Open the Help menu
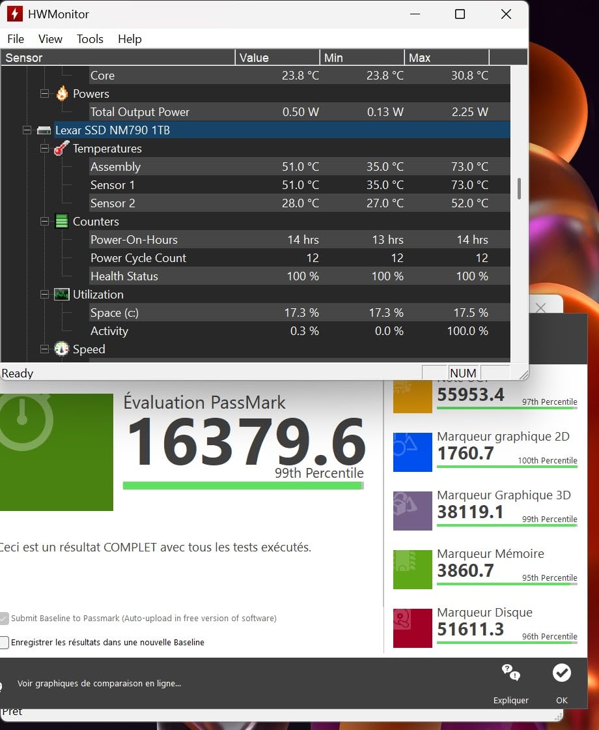The width and height of the screenshot is (599, 730). click(x=130, y=39)
